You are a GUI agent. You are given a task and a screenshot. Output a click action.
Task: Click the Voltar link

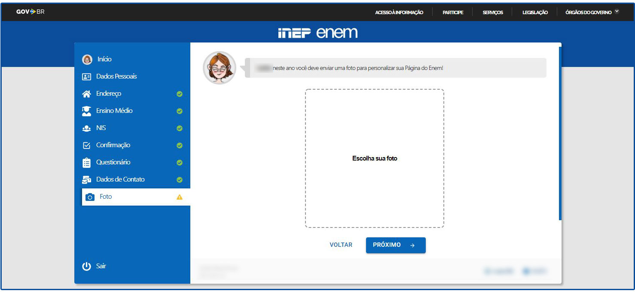[341, 245]
